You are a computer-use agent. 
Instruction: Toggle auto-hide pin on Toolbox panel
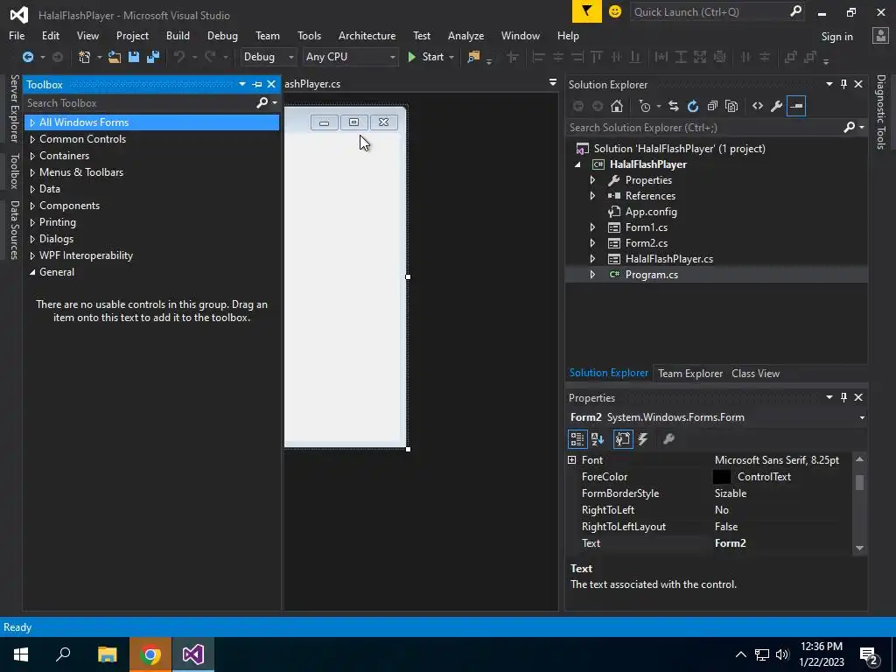[257, 85]
